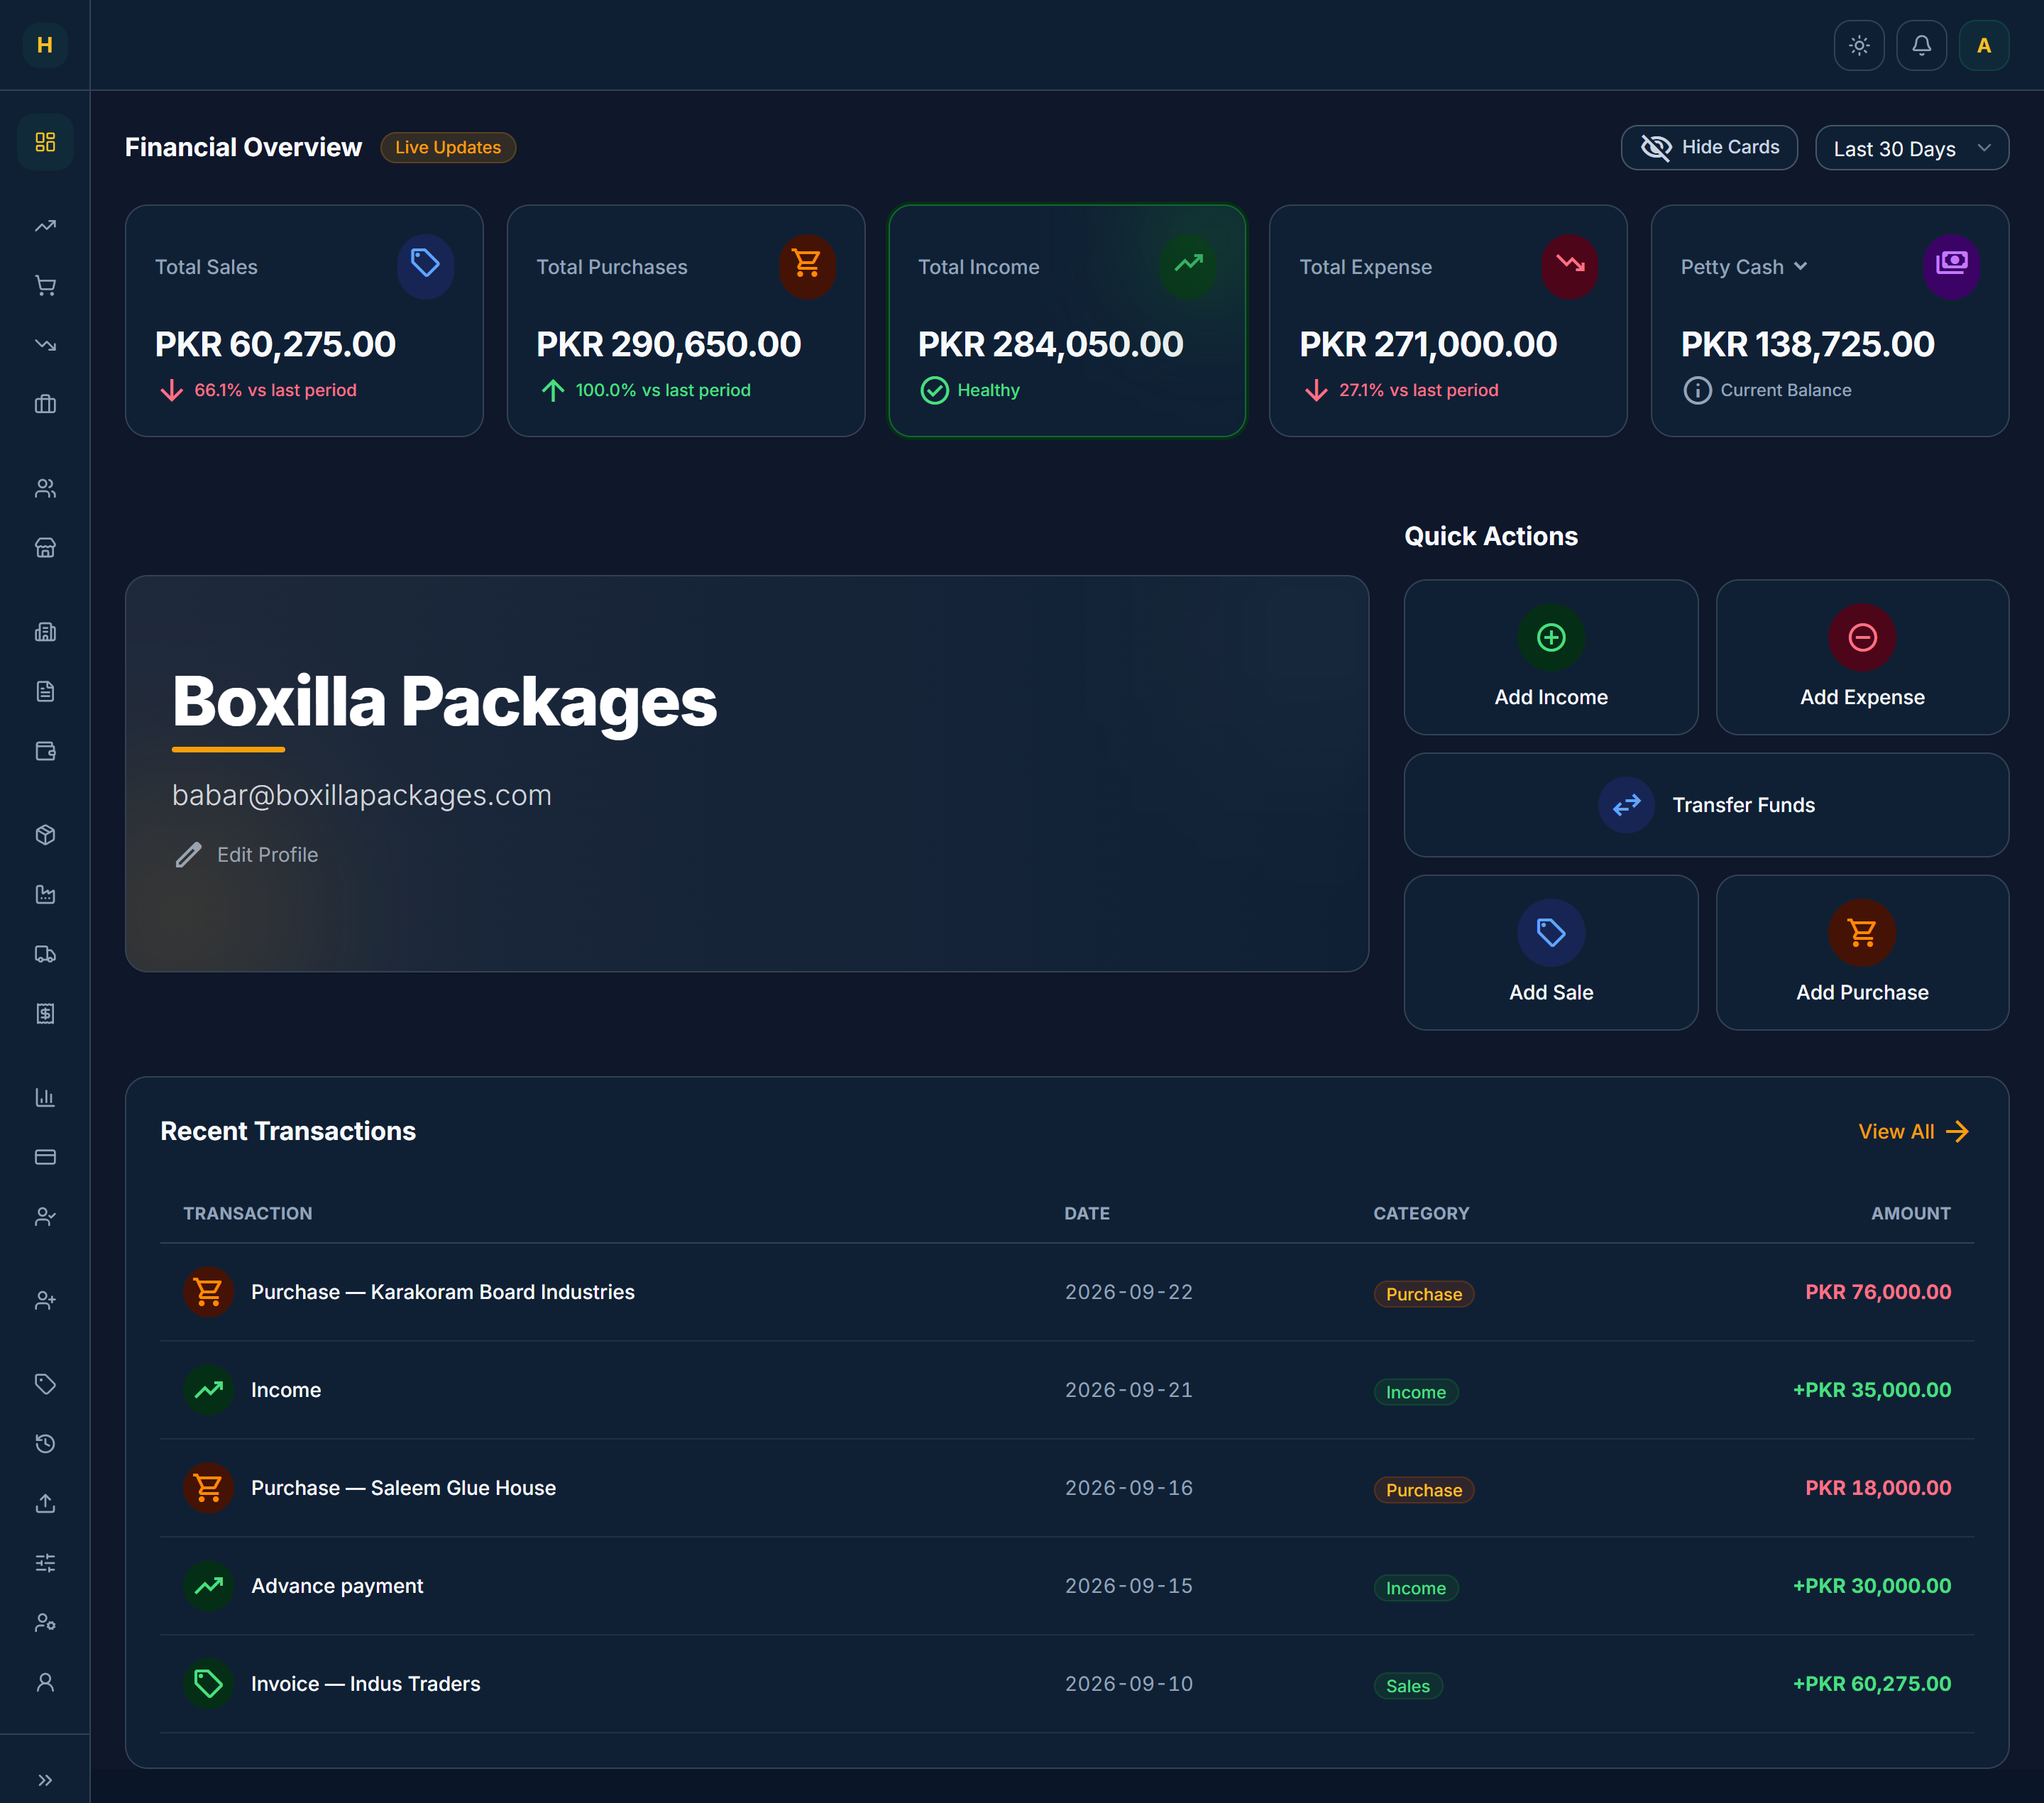Click the Sales category tag
The height and width of the screenshot is (1803, 2044).
pyautogui.click(x=1408, y=1686)
